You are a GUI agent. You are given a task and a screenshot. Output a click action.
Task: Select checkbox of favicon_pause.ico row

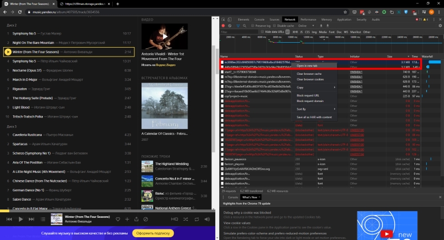[223, 159]
